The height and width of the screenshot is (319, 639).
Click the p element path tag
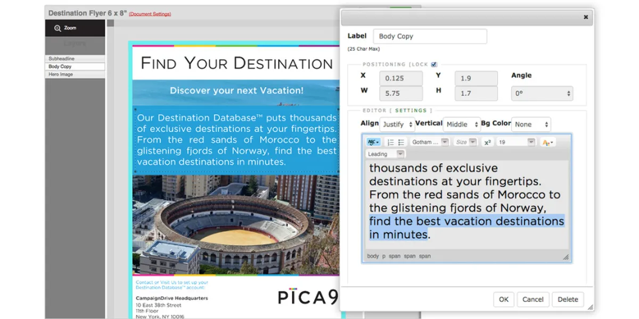click(x=384, y=256)
